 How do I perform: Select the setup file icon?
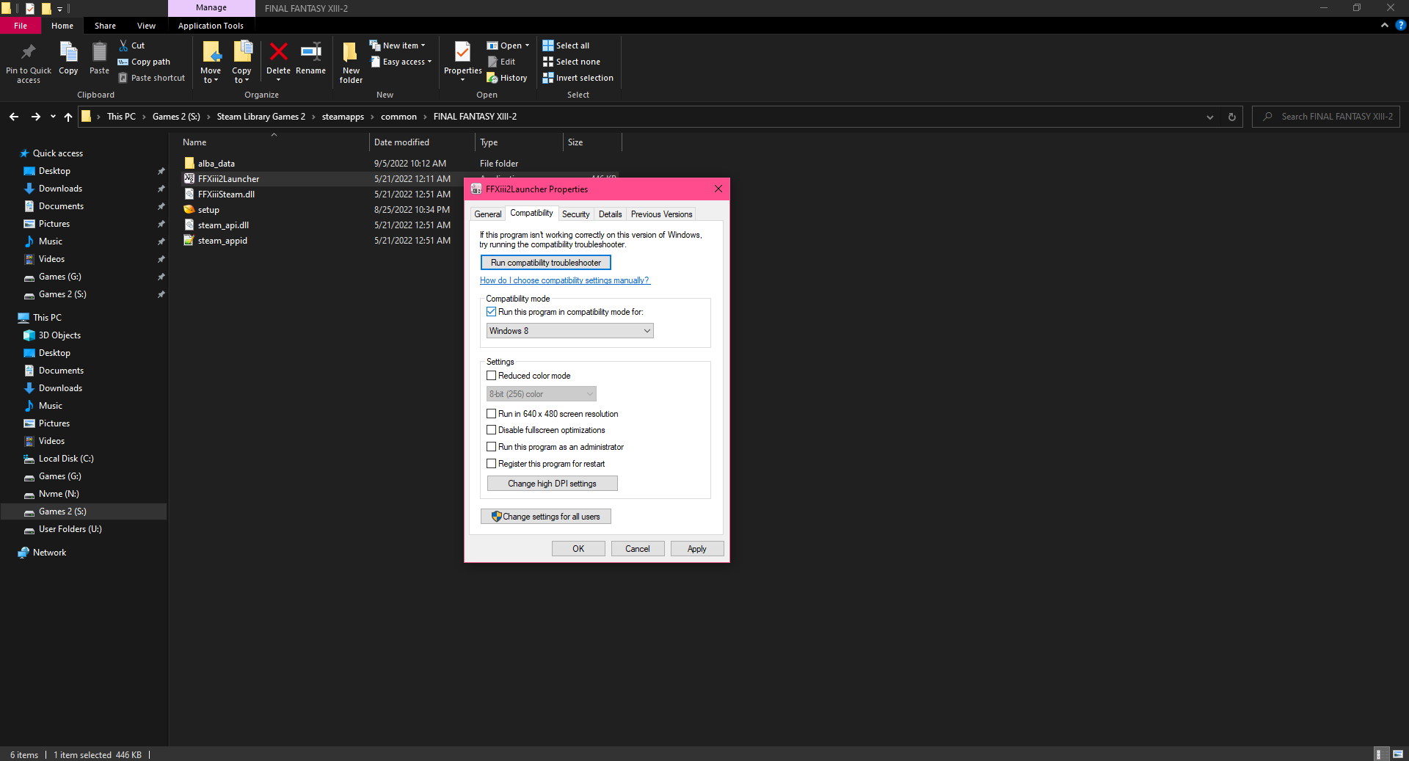[x=189, y=210]
